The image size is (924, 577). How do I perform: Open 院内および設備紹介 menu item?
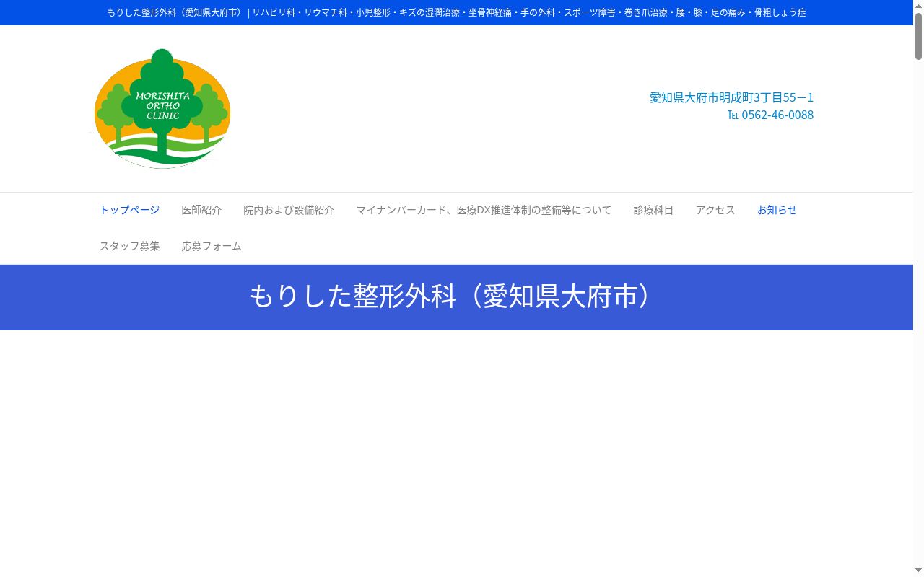tap(289, 210)
